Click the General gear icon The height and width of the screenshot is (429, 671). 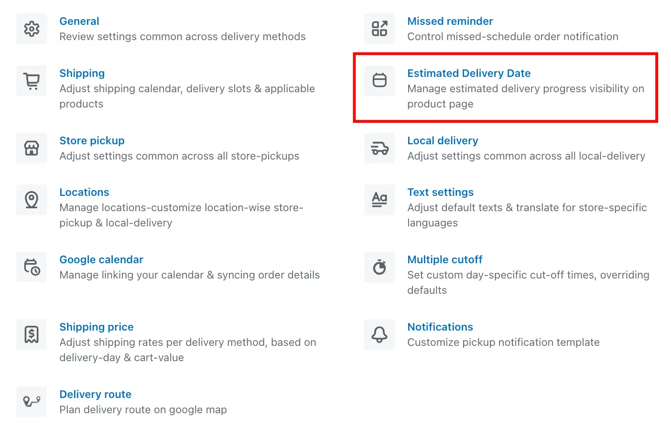click(x=32, y=29)
